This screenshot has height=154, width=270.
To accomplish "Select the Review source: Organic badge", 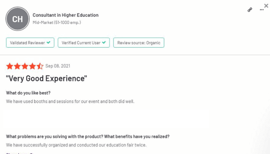I will pos(139,43).
